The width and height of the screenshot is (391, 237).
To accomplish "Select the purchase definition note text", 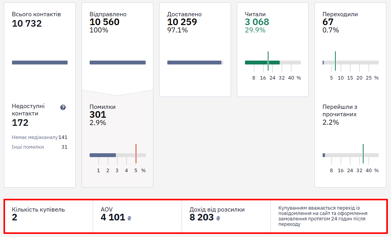I will coord(323,216).
